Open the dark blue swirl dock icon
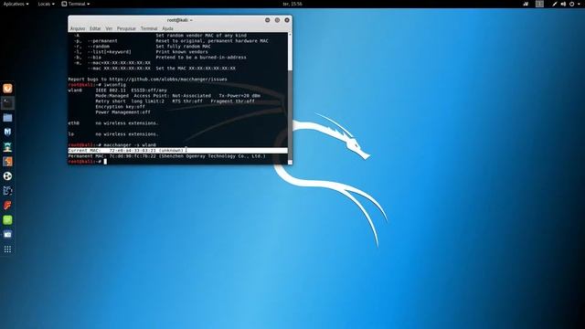 coord(7,191)
